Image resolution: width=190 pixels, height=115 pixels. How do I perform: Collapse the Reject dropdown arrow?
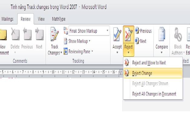tap(128, 52)
